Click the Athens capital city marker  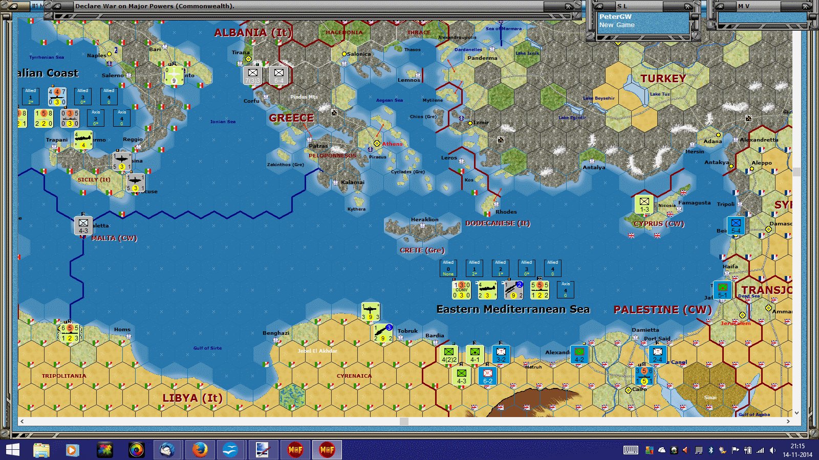(x=377, y=144)
